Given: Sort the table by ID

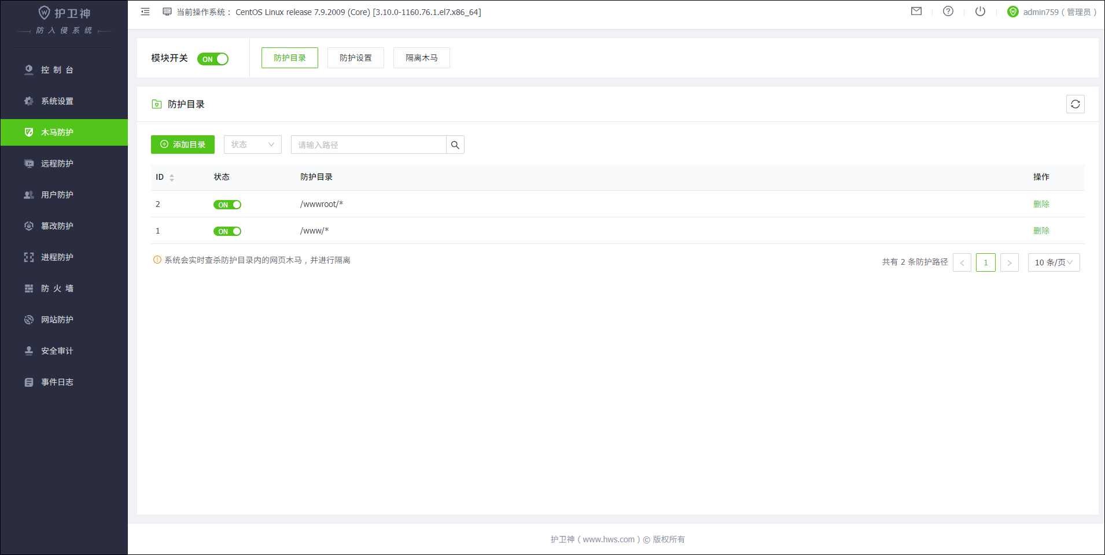Looking at the screenshot, I should click(172, 177).
